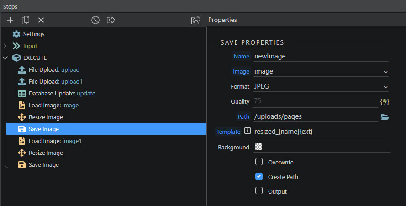406x206 pixels.
Task: Disable the step with the circle-slash icon
Action: tap(95, 20)
